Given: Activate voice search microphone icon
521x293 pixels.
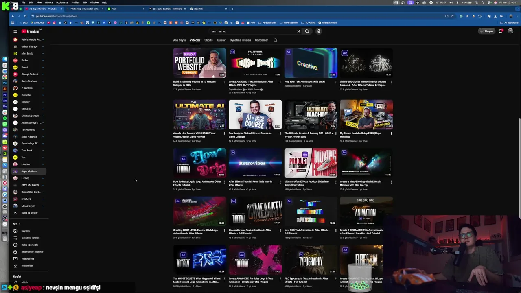Looking at the screenshot, I should click(x=319, y=31).
